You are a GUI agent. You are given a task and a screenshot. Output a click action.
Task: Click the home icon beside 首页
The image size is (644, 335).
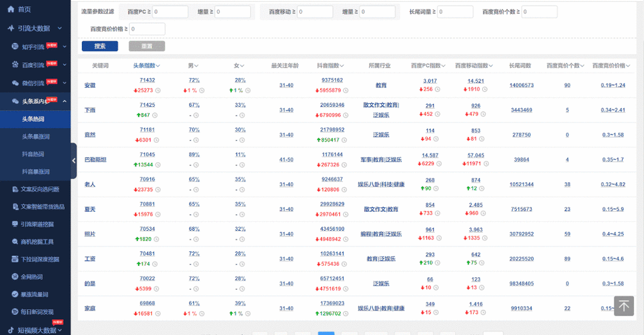pos(11,9)
